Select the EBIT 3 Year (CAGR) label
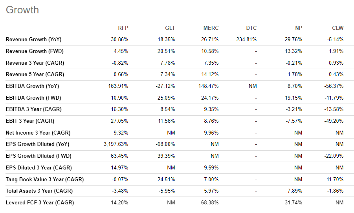The width and height of the screenshot is (354, 213). click(30, 121)
